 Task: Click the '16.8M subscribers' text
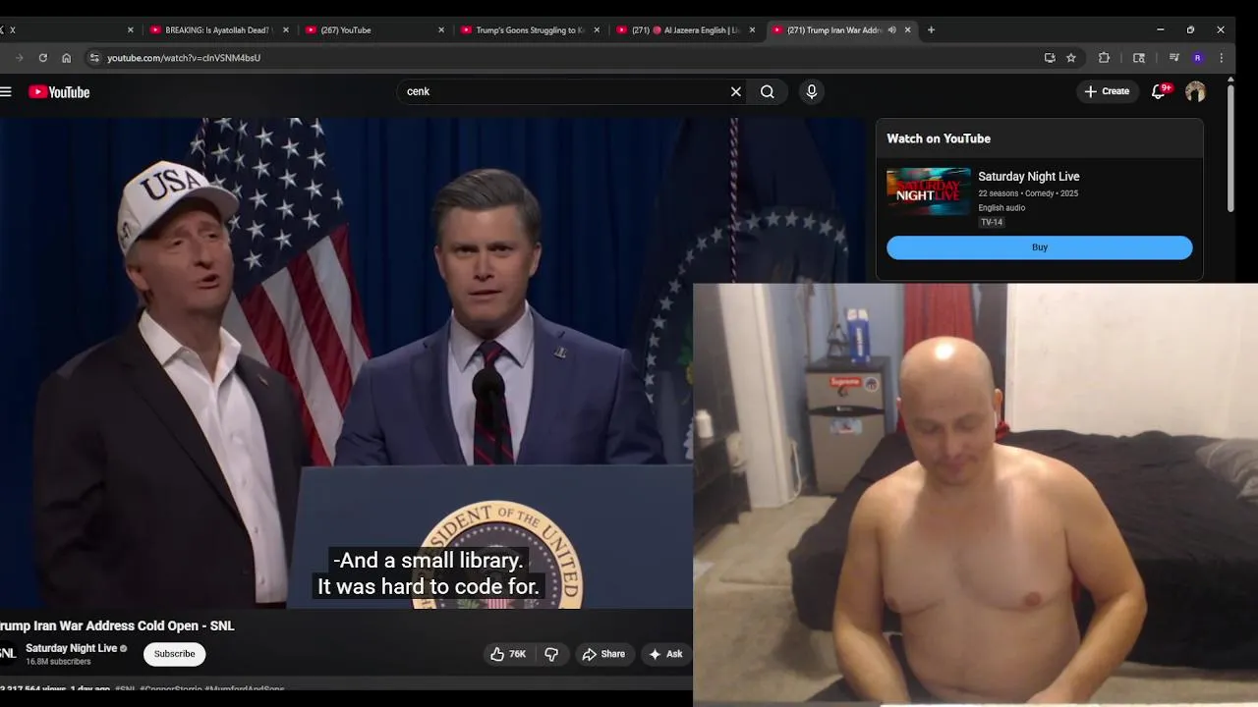point(58,662)
